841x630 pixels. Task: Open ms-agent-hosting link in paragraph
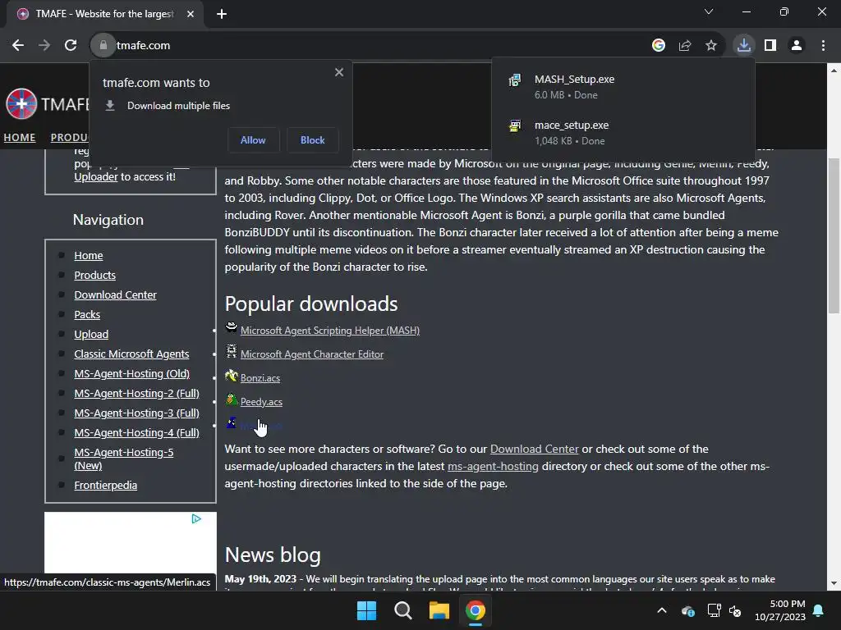click(493, 466)
